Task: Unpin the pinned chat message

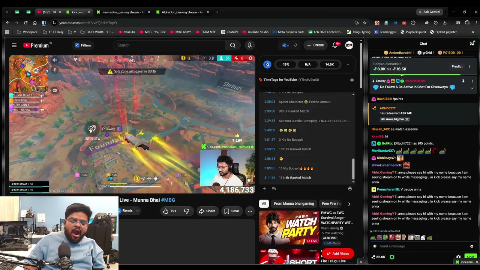Action: point(463,81)
